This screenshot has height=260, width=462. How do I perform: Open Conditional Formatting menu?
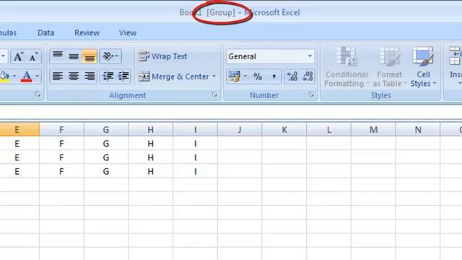[x=346, y=67]
